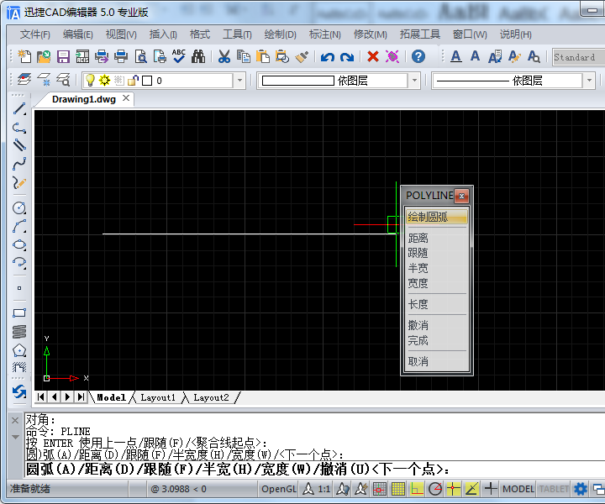Toggle lineweight display plus icon
605x504 pixels.
pyautogui.click(x=491, y=489)
